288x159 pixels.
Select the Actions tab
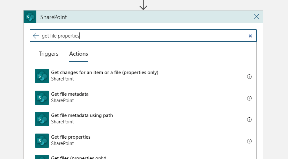click(x=78, y=54)
